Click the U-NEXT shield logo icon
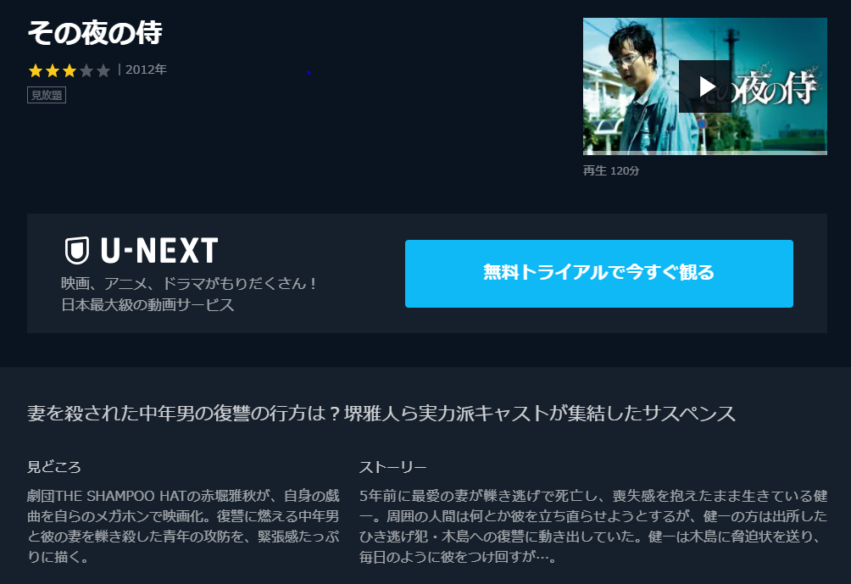851x584 pixels. point(77,251)
